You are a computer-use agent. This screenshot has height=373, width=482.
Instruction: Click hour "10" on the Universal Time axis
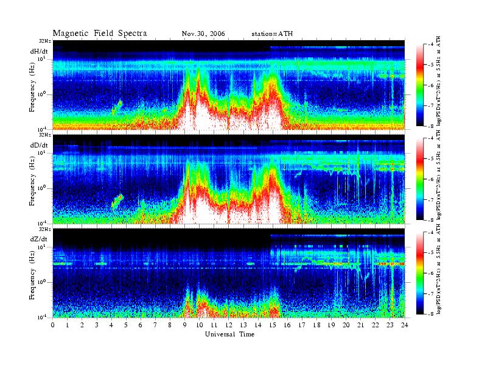(x=199, y=325)
